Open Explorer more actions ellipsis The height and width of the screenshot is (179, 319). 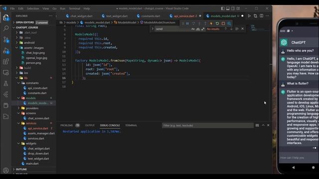[50, 16]
